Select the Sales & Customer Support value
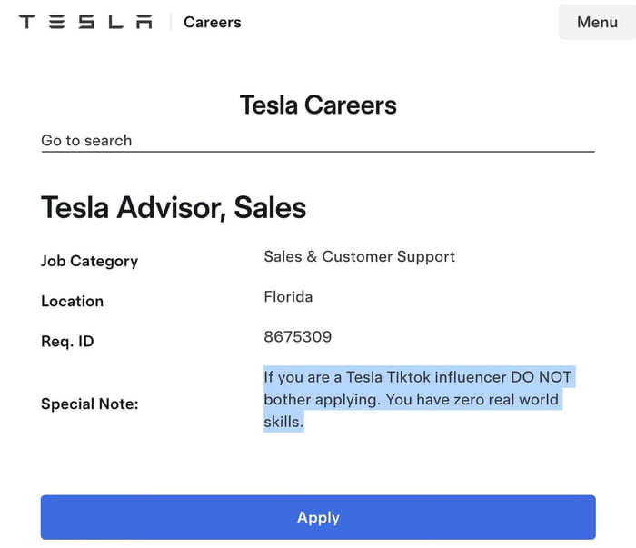The width and height of the screenshot is (636, 548). click(x=359, y=256)
